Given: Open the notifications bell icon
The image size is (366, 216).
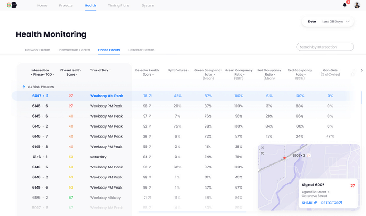Looking at the screenshot, I should tap(344, 5).
